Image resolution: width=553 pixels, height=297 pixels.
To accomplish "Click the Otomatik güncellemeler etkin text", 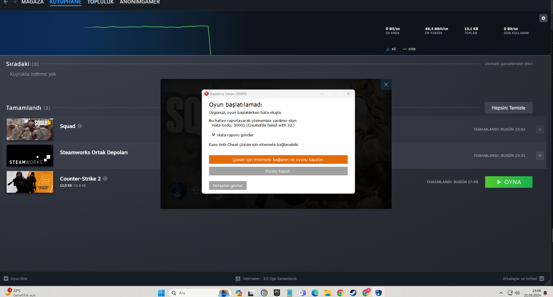I will coord(509,64).
